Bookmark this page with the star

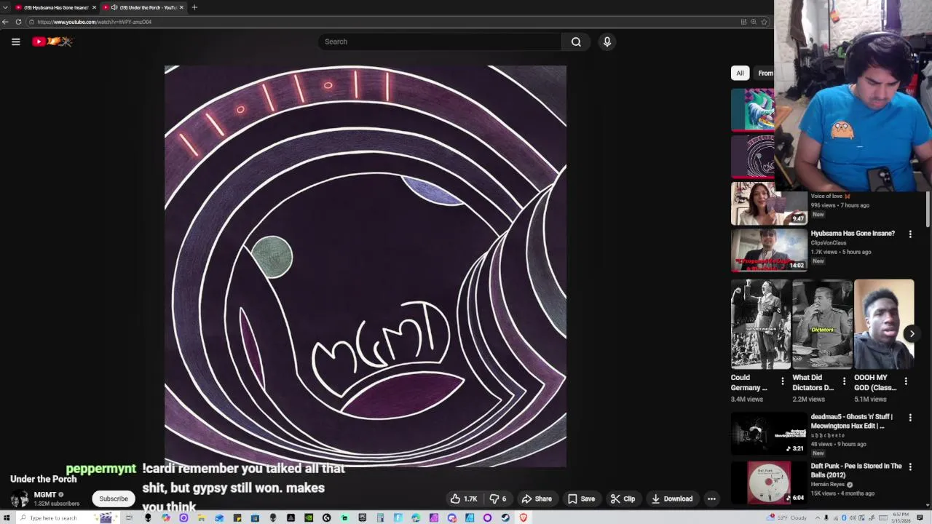tap(764, 22)
